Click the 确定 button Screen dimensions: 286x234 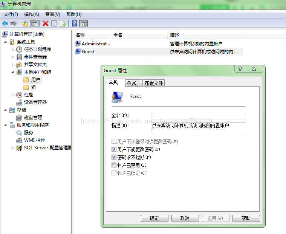pos(154,218)
